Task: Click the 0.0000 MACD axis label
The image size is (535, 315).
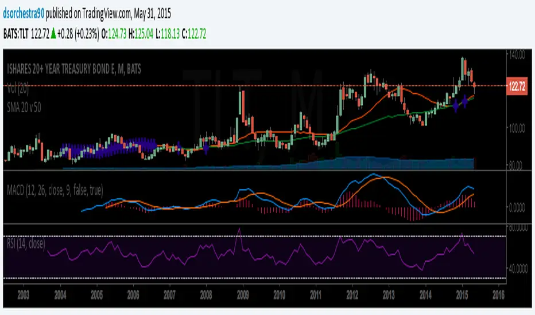Action: 517,208
